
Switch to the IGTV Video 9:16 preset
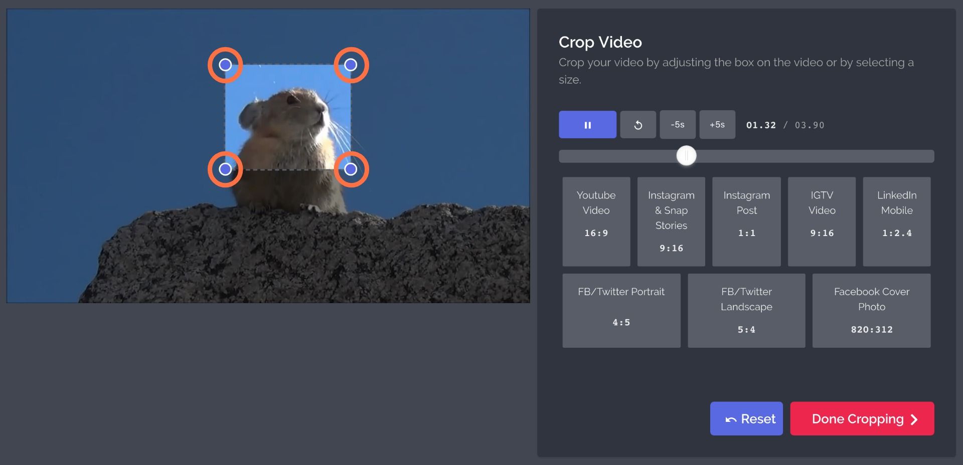pos(822,221)
